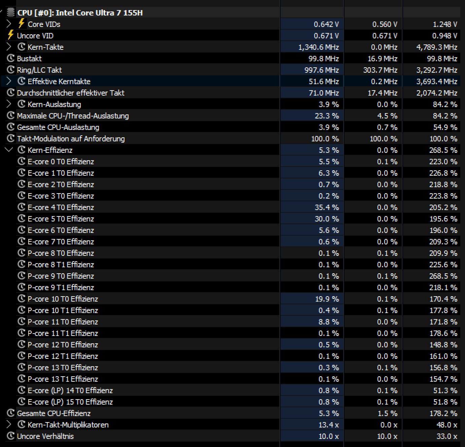Click the clock icon beside Gesamte CPU-Auslastung
The width and height of the screenshot is (465, 447).
tap(10, 127)
